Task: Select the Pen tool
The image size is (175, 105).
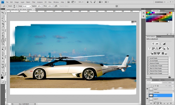Action: click(x=3, y=53)
